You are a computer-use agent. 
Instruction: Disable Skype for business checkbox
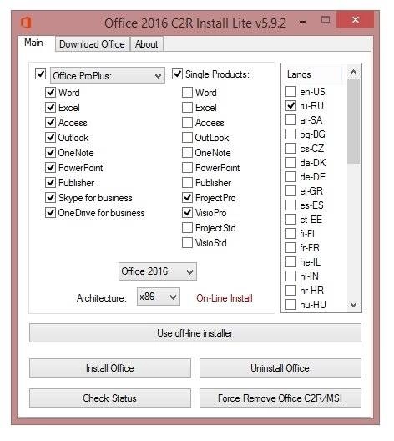tap(51, 198)
